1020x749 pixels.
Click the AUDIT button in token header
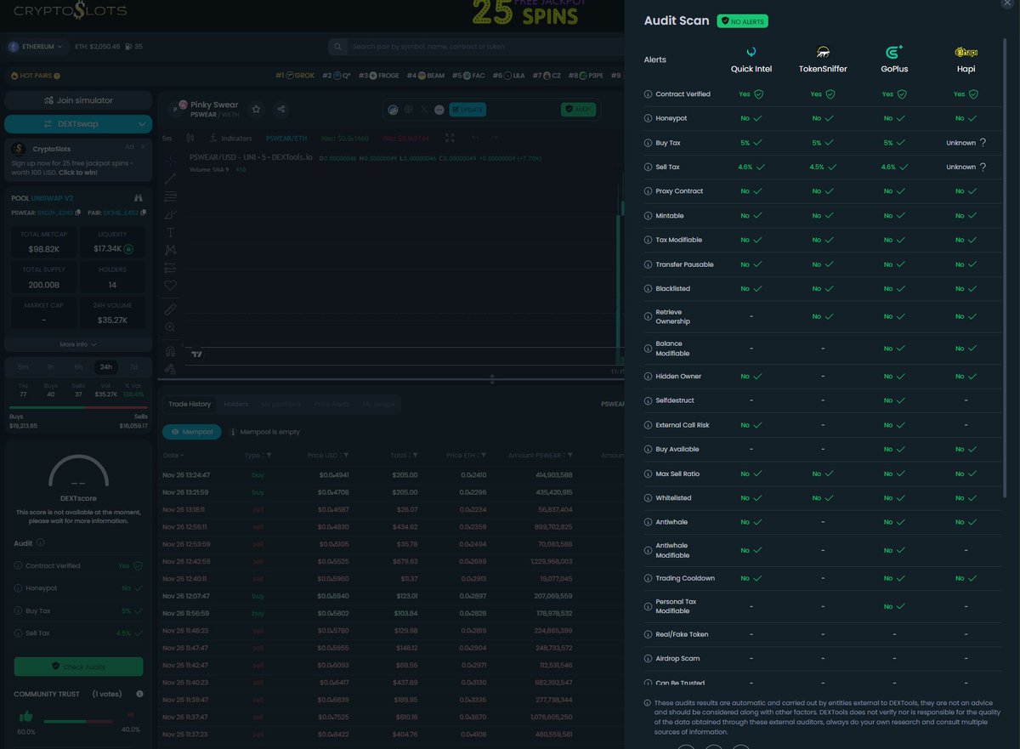[x=579, y=109]
